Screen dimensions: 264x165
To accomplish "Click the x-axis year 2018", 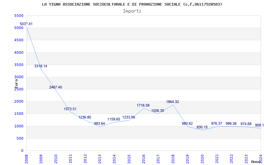I will [173, 159].
